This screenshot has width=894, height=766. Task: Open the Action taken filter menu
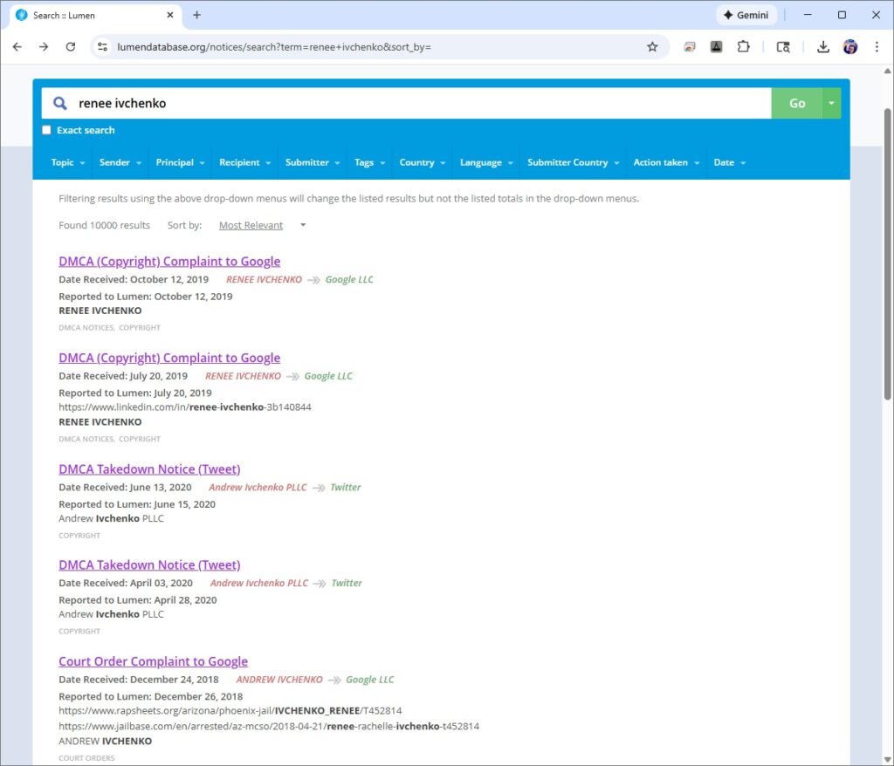coord(666,162)
